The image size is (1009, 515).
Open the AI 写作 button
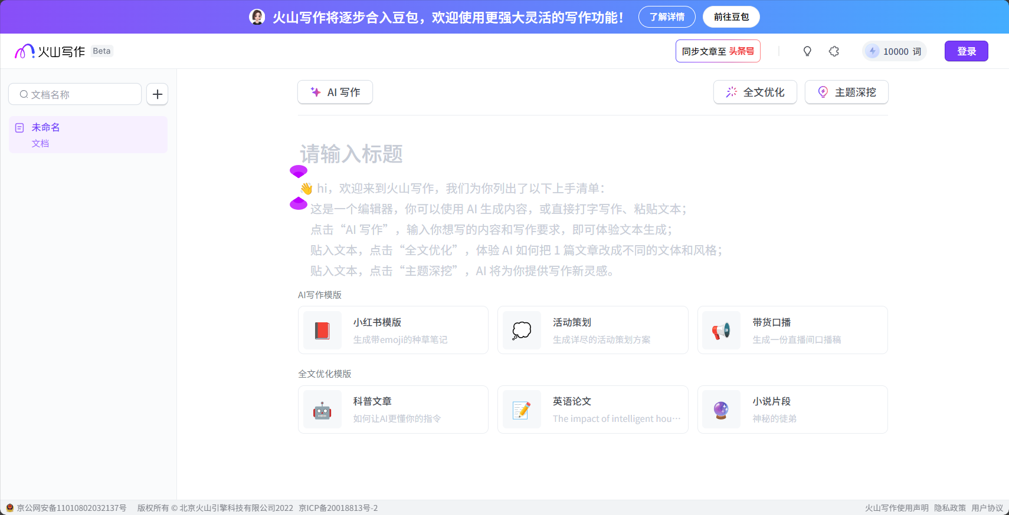335,93
